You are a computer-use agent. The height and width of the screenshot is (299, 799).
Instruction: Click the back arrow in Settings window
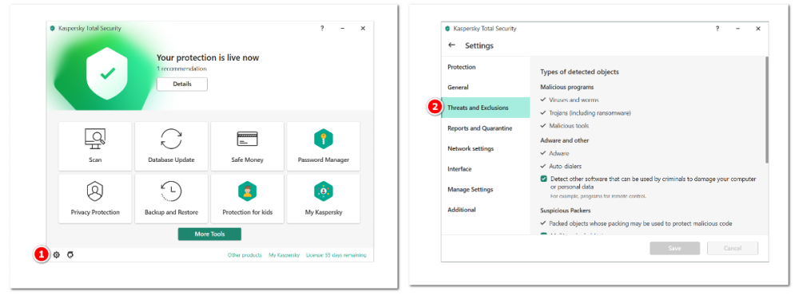[451, 45]
